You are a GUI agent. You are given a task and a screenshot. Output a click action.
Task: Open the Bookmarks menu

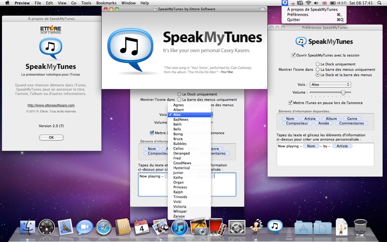[106, 3]
